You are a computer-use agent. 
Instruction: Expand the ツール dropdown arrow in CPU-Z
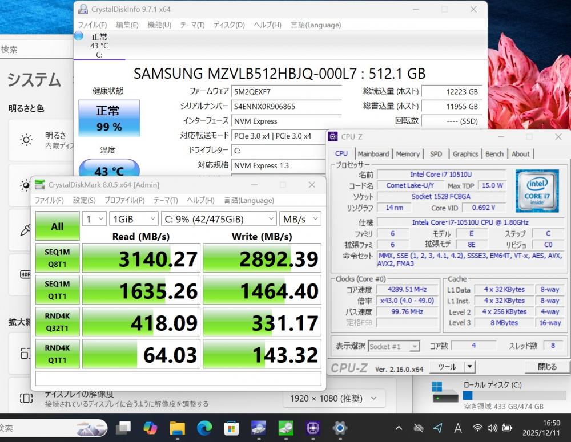coord(470,367)
